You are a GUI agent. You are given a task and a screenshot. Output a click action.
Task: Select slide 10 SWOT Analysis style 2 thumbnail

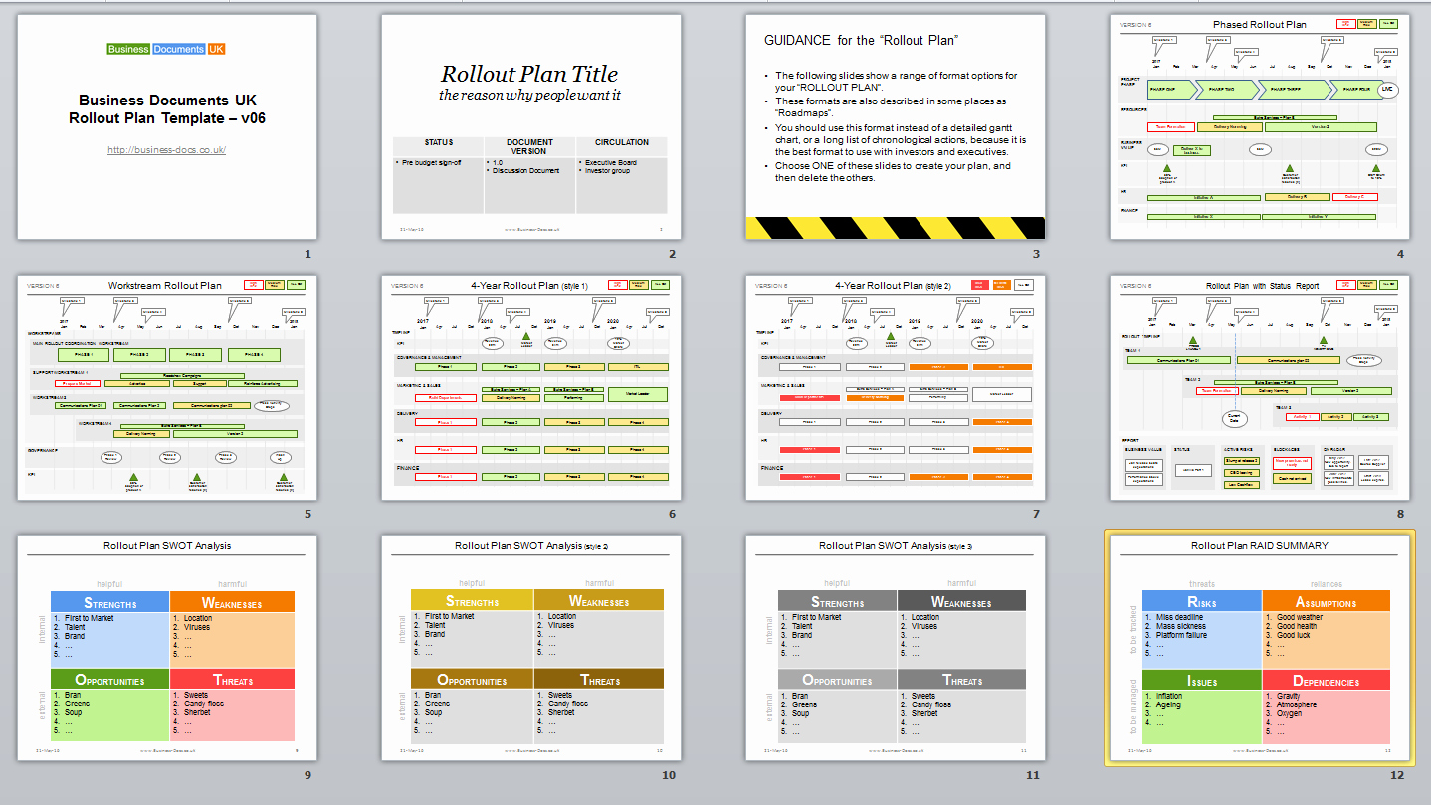(x=531, y=648)
